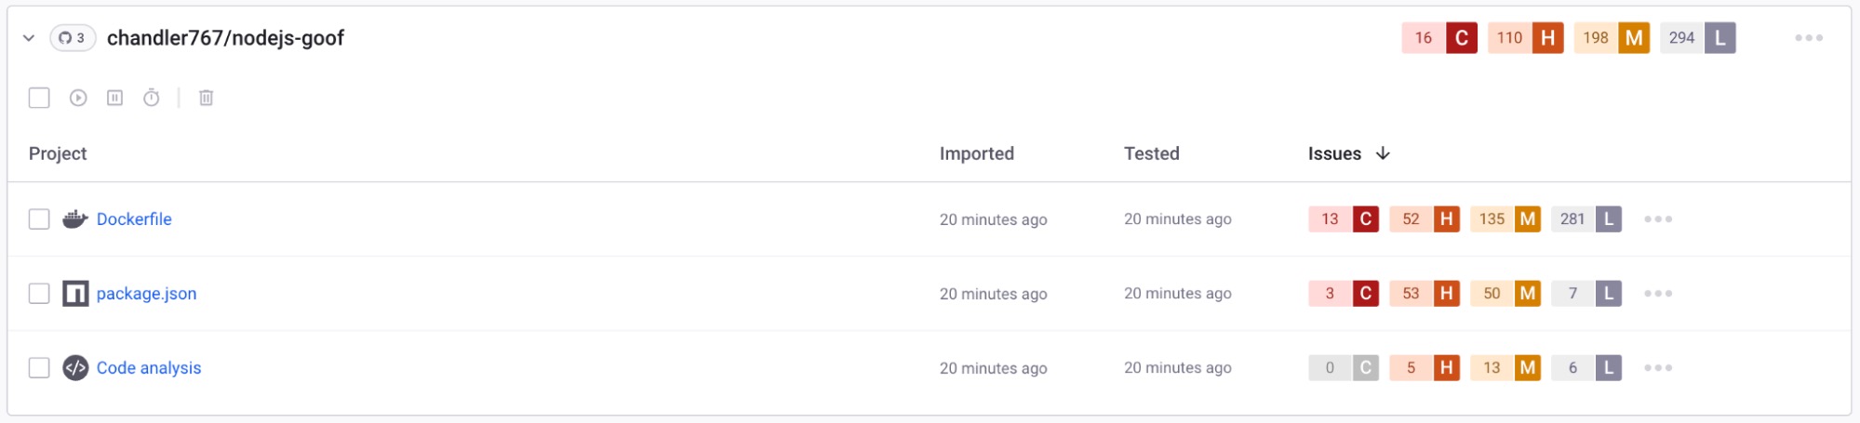Image resolution: width=1860 pixels, height=423 pixels.
Task: Collapse the chandler767/nodejs-goof group
Action: tap(29, 38)
